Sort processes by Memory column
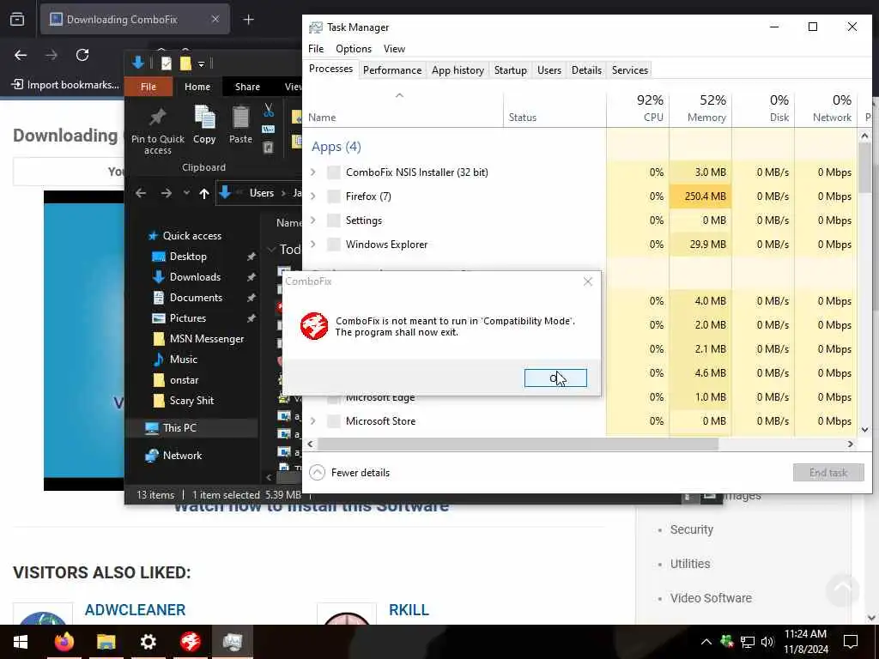This screenshot has width=879, height=659. point(700,109)
